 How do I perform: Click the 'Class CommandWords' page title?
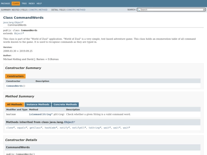(x=23, y=18)
